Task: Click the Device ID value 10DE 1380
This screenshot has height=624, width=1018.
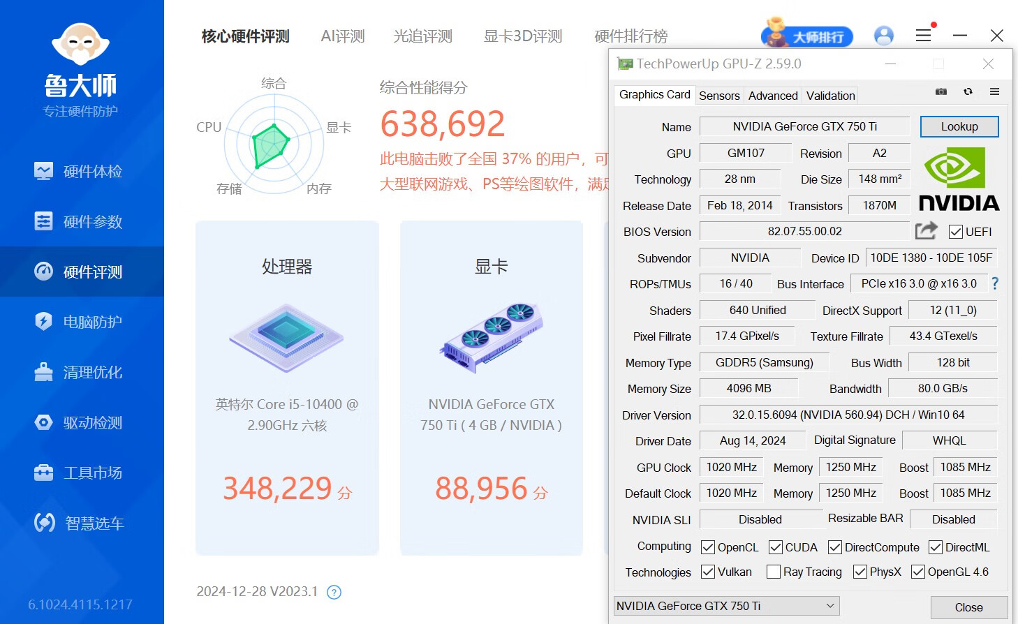Action: pos(931,258)
